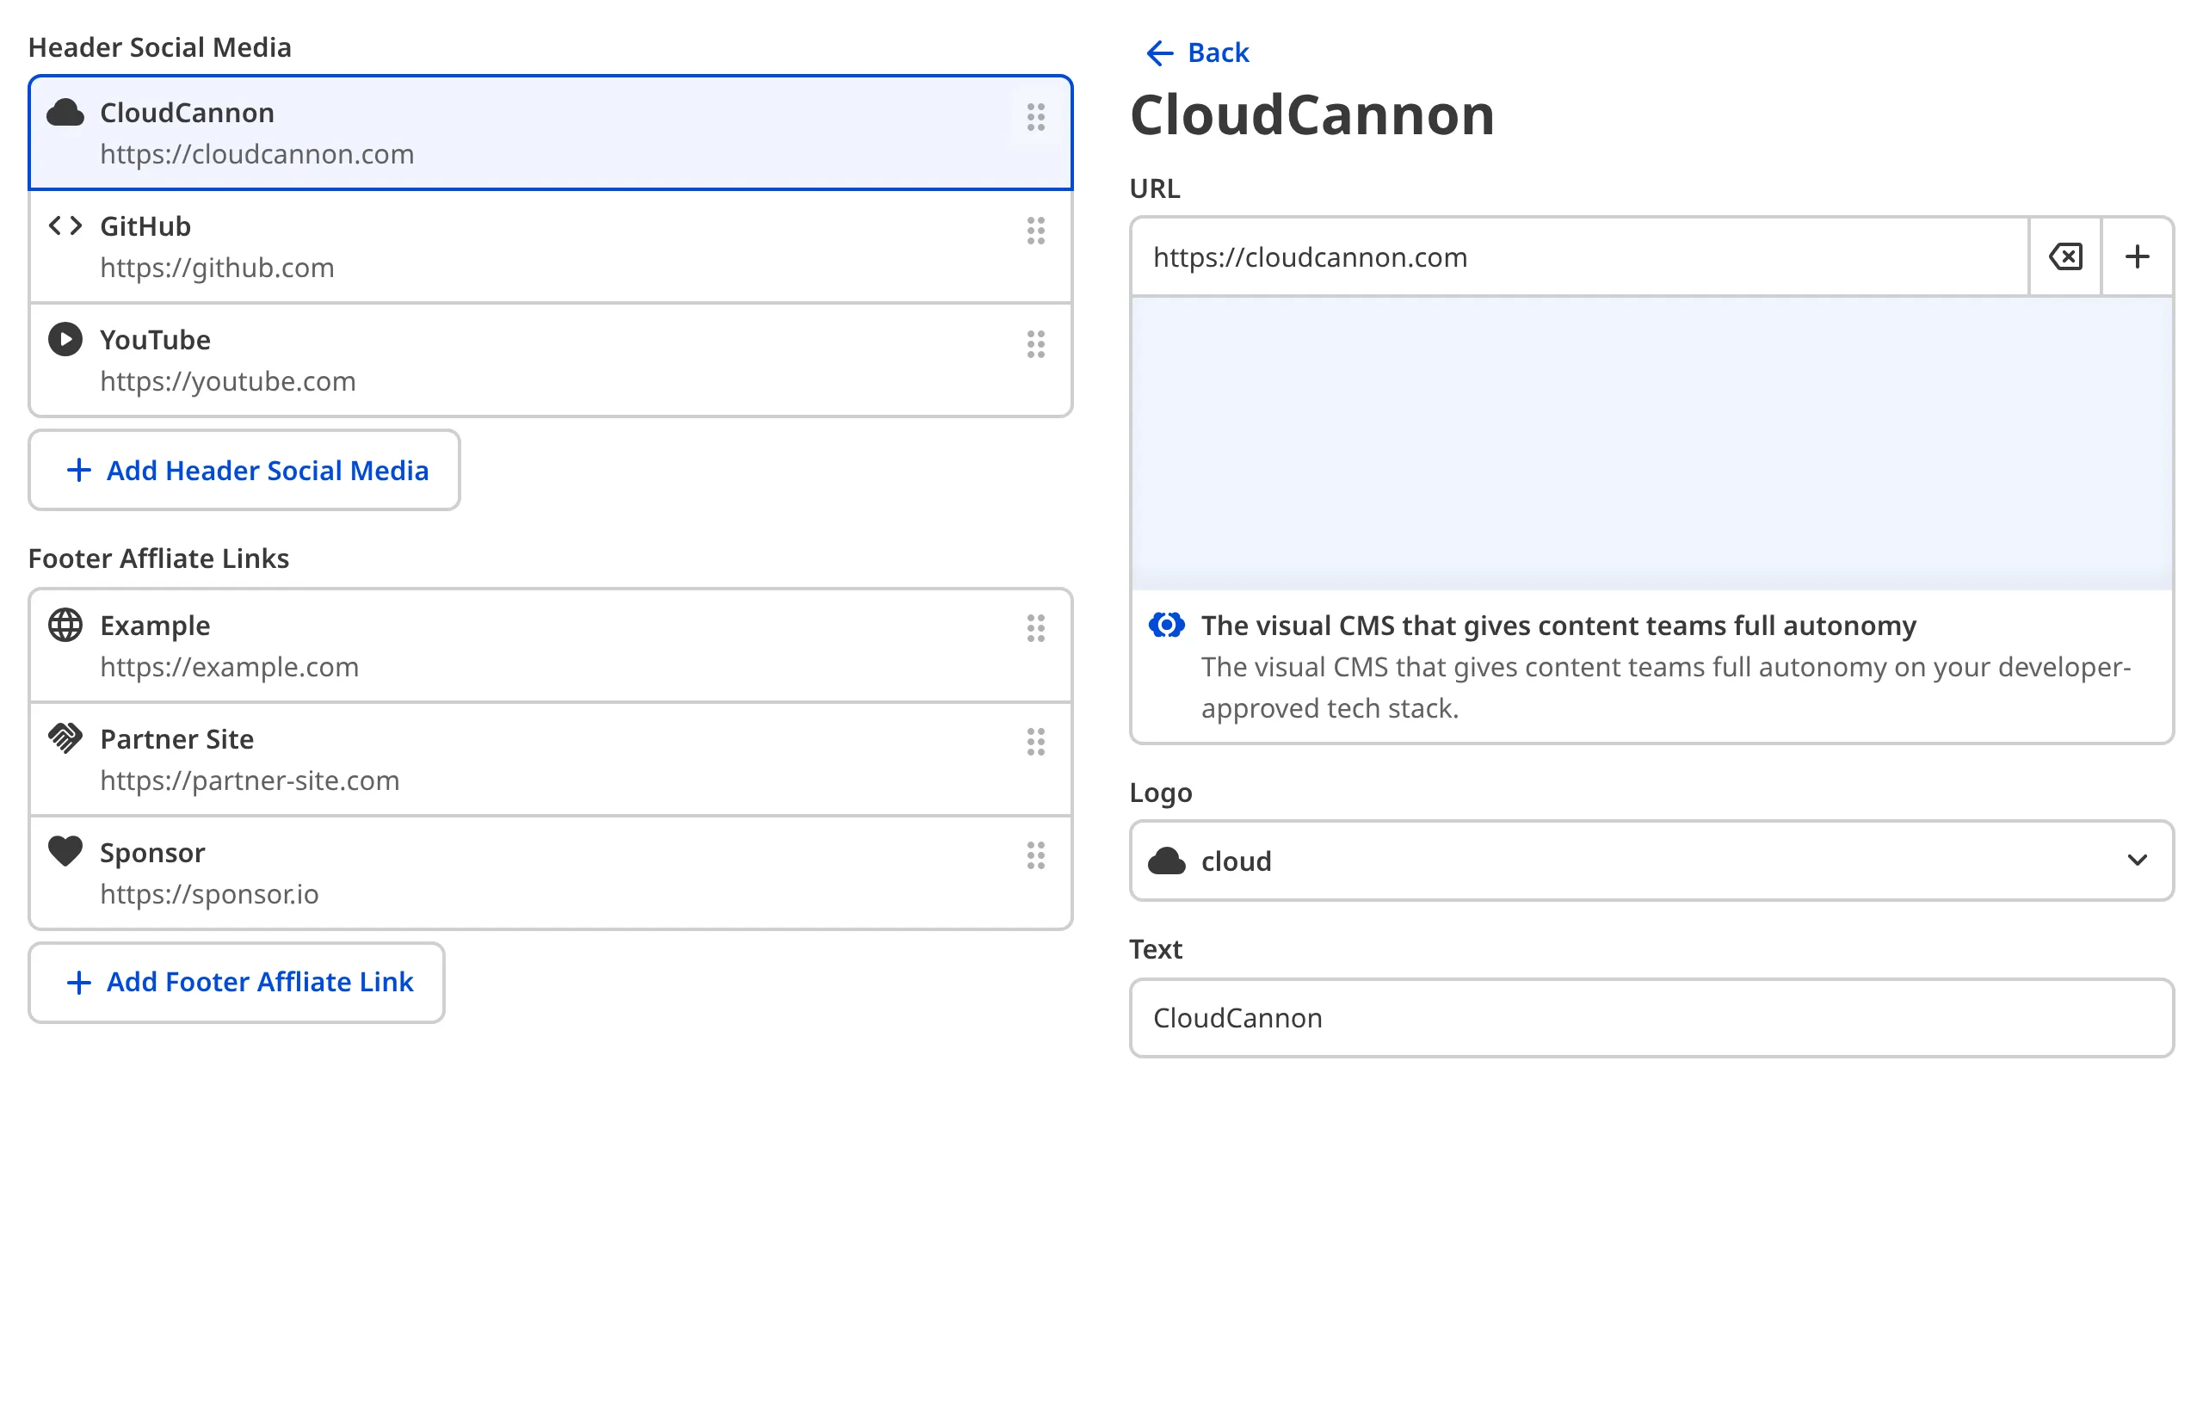Grab the drag handle on Partner Site row
Viewport: 2203px width, 1425px height.
click(x=1035, y=742)
